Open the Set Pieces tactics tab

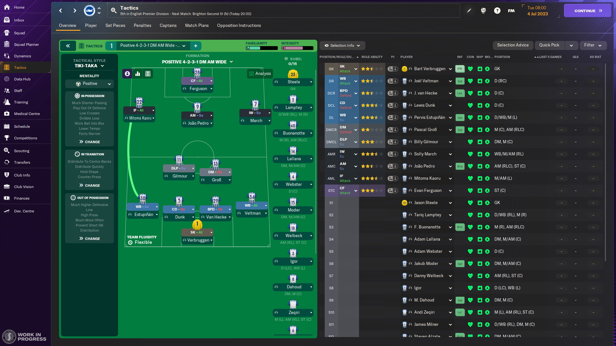(x=115, y=25)
